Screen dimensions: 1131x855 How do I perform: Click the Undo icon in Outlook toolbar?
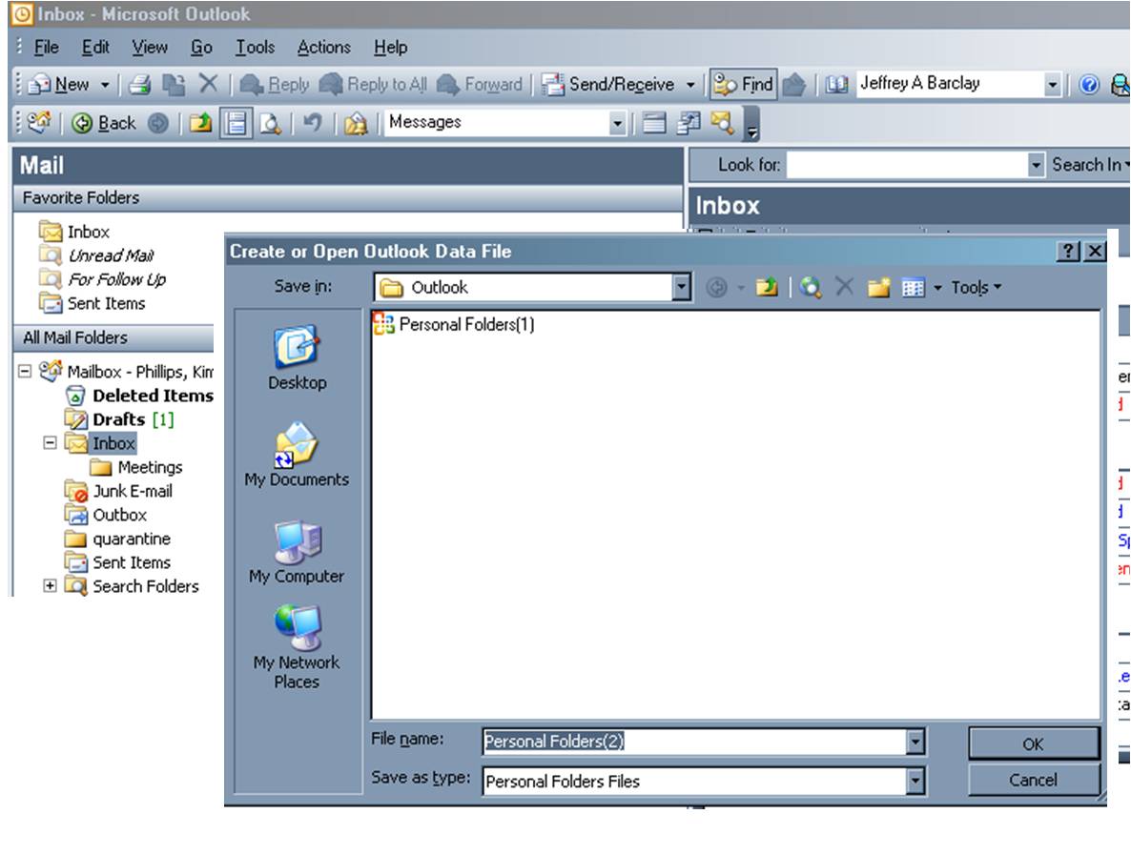pos(312,123)
